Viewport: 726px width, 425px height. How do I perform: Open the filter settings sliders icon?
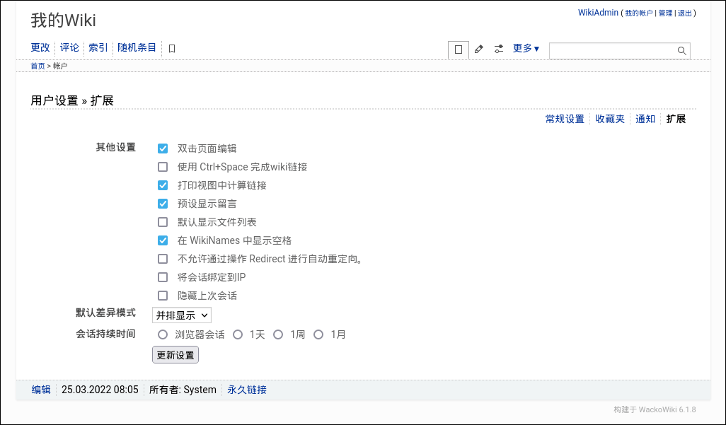tap(498, 50)
